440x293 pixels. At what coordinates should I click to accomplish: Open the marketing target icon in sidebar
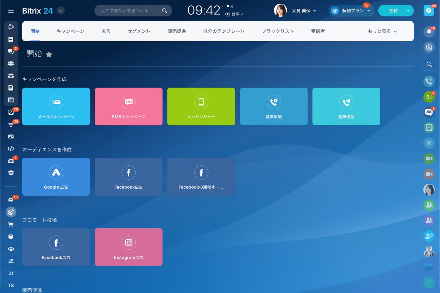click(11, 212)
